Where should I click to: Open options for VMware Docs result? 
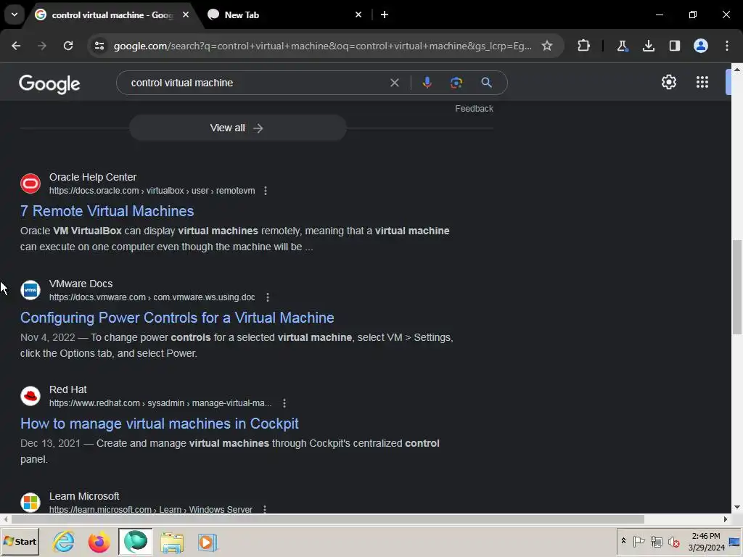point(268,297)
